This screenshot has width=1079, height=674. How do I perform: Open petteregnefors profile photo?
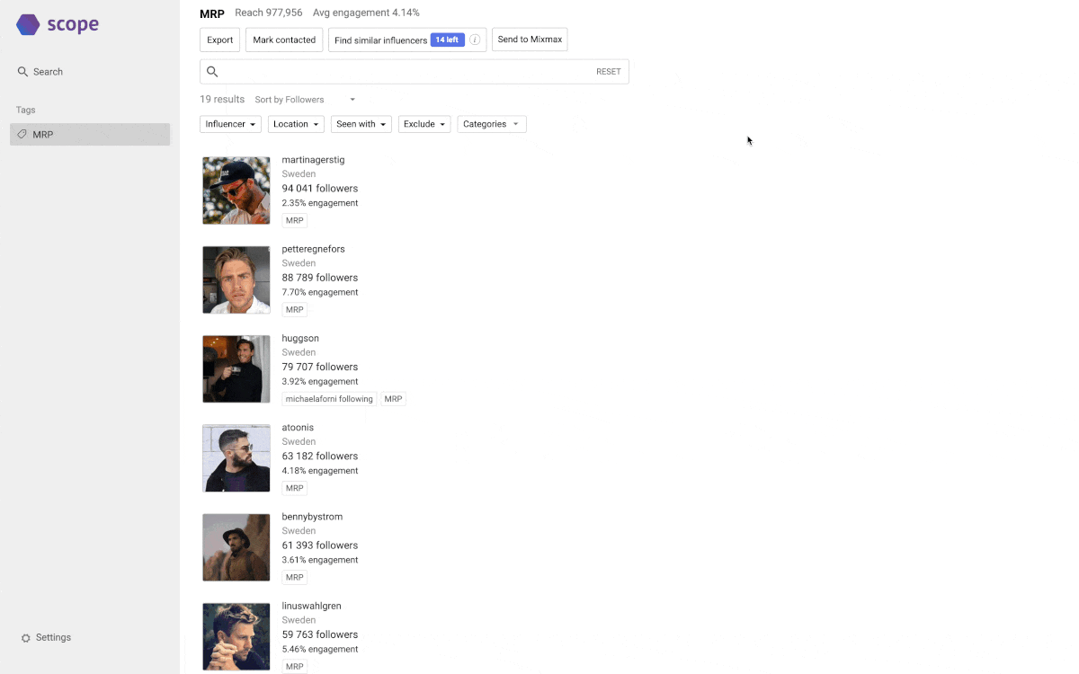pyautogui.click(x=236, y=279)
